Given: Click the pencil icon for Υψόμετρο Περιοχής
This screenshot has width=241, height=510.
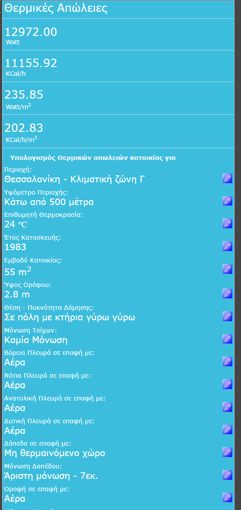Looking at the screenshot, I should coord(227,201).
